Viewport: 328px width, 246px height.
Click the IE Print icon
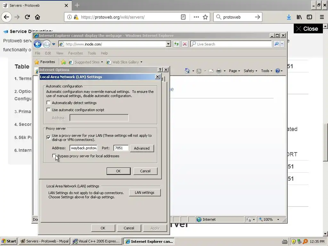click(x=218, y=71)
